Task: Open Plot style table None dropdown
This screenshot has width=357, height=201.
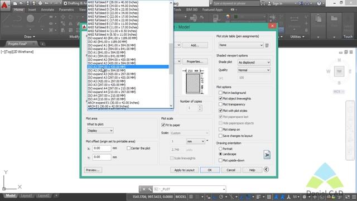Action: 241,45
